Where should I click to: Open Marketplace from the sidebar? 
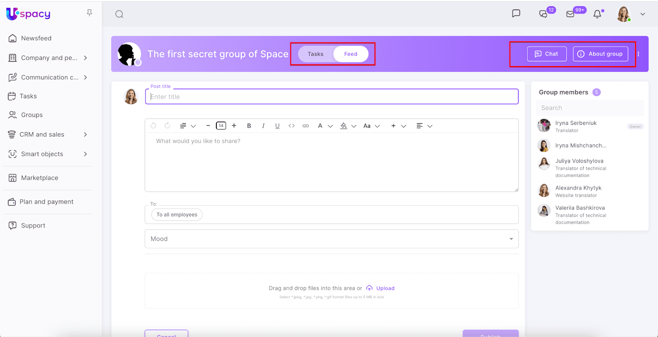click(39, 178)
